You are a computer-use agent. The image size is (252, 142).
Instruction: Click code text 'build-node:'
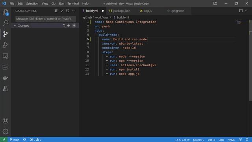pos(109,35)
